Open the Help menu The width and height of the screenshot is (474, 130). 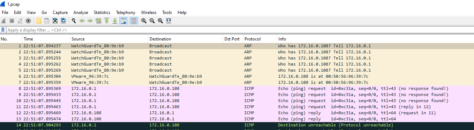[182, 13]
